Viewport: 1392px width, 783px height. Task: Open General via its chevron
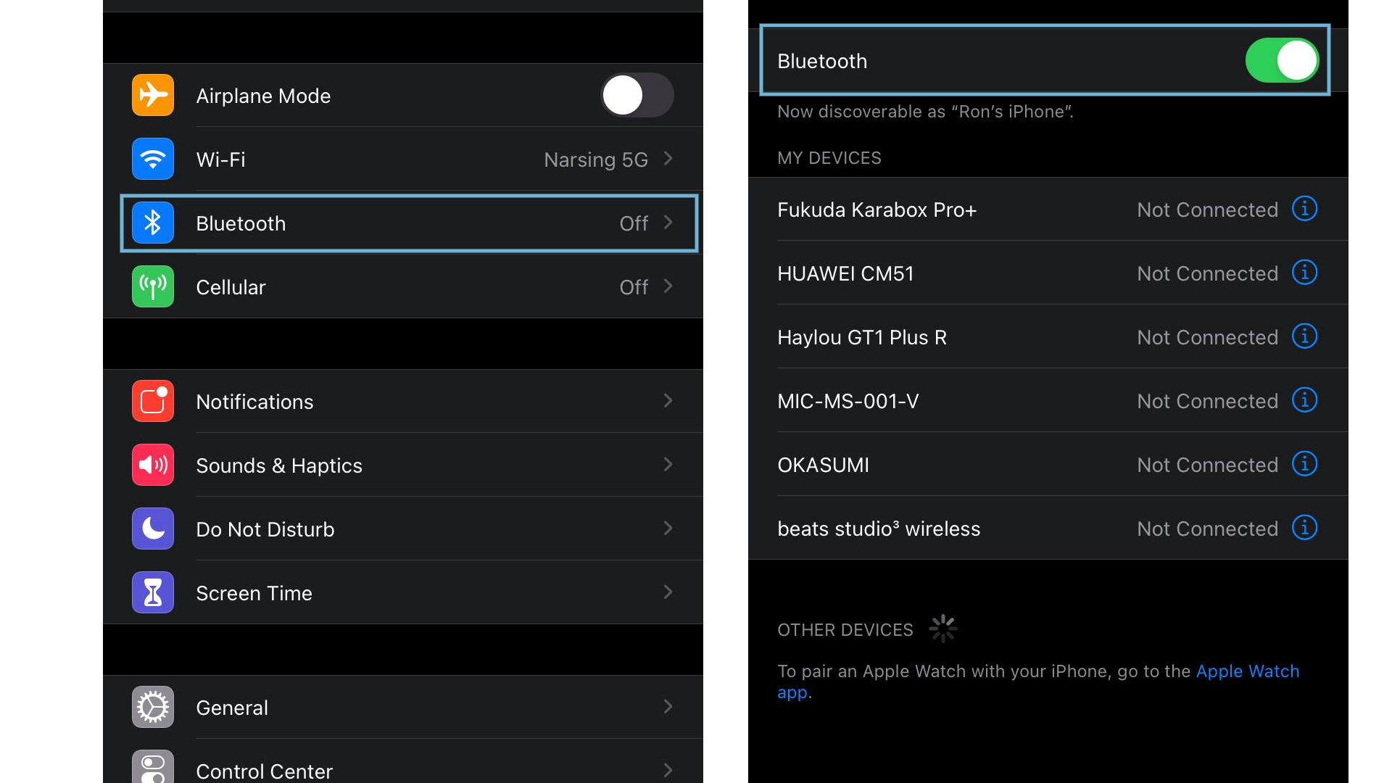click(668, 706)
